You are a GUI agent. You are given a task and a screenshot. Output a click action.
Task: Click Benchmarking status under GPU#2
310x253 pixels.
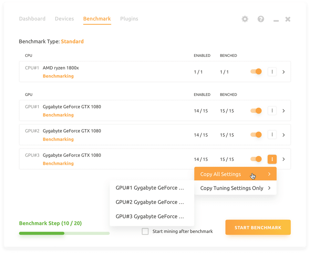(x=58, y=139)
